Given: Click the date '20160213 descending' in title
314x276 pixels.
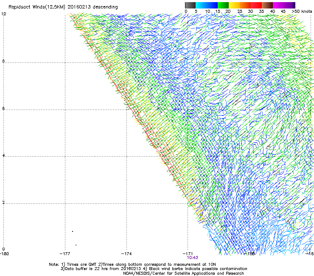Looking at the screenshot, I should click(93, 7).
